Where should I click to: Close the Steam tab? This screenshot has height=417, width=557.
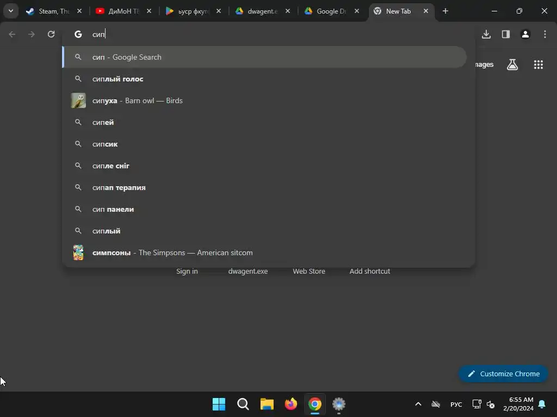pyautogui.click(x=79, y=11)
